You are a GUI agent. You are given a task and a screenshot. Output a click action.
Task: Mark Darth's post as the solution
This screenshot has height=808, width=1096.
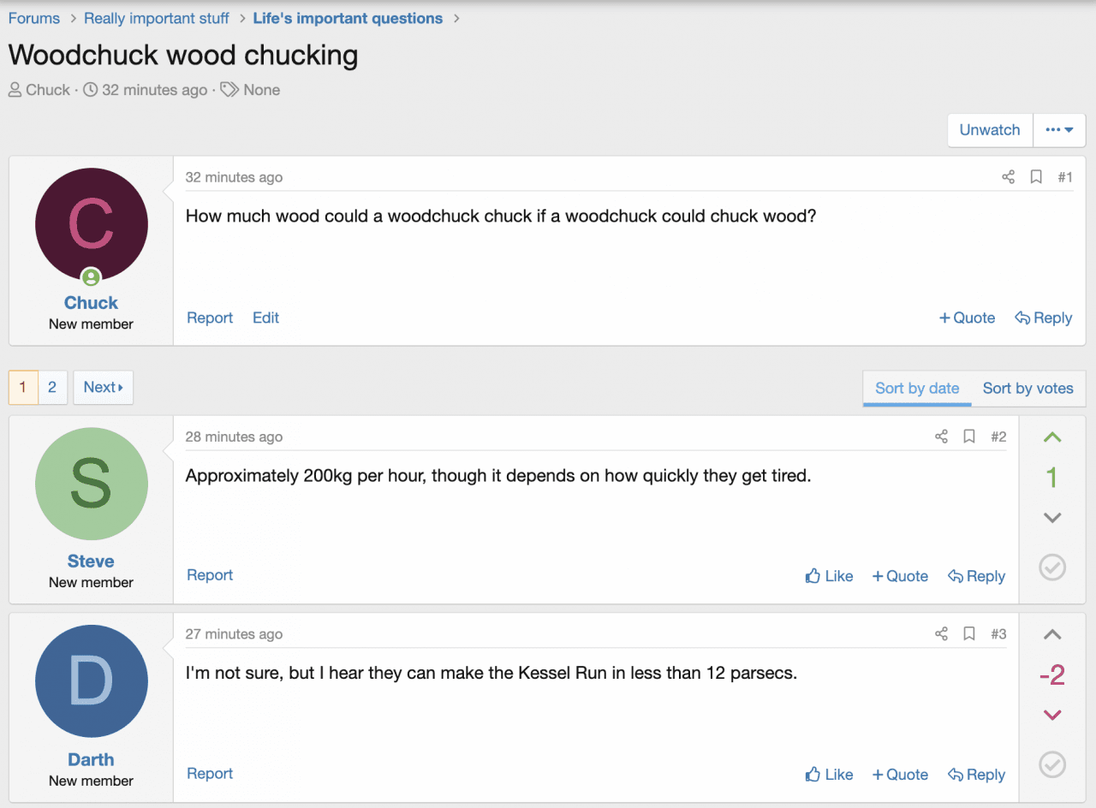[x=1052, y=764]
